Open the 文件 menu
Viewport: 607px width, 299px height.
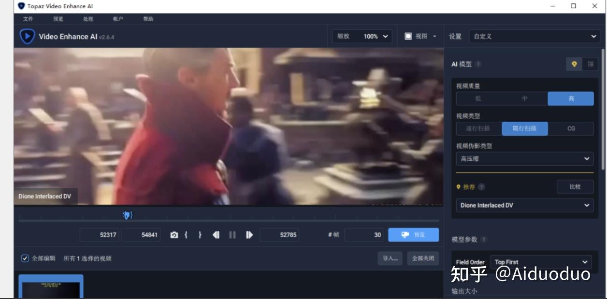[28, 18]
